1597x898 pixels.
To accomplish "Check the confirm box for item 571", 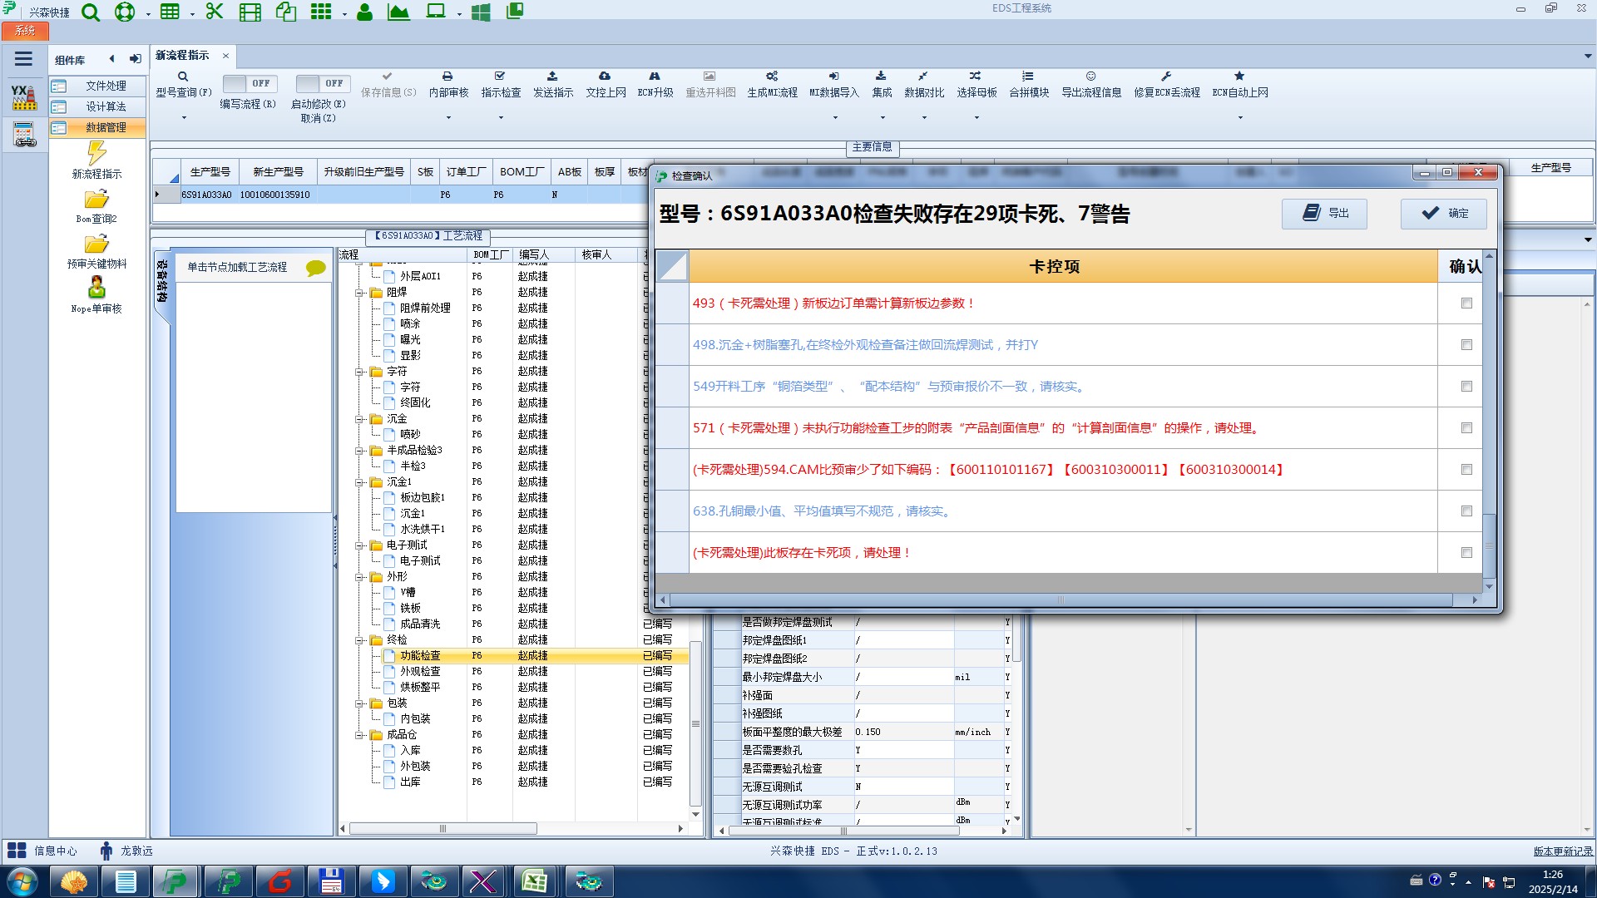I will (x=1466, y=428).
